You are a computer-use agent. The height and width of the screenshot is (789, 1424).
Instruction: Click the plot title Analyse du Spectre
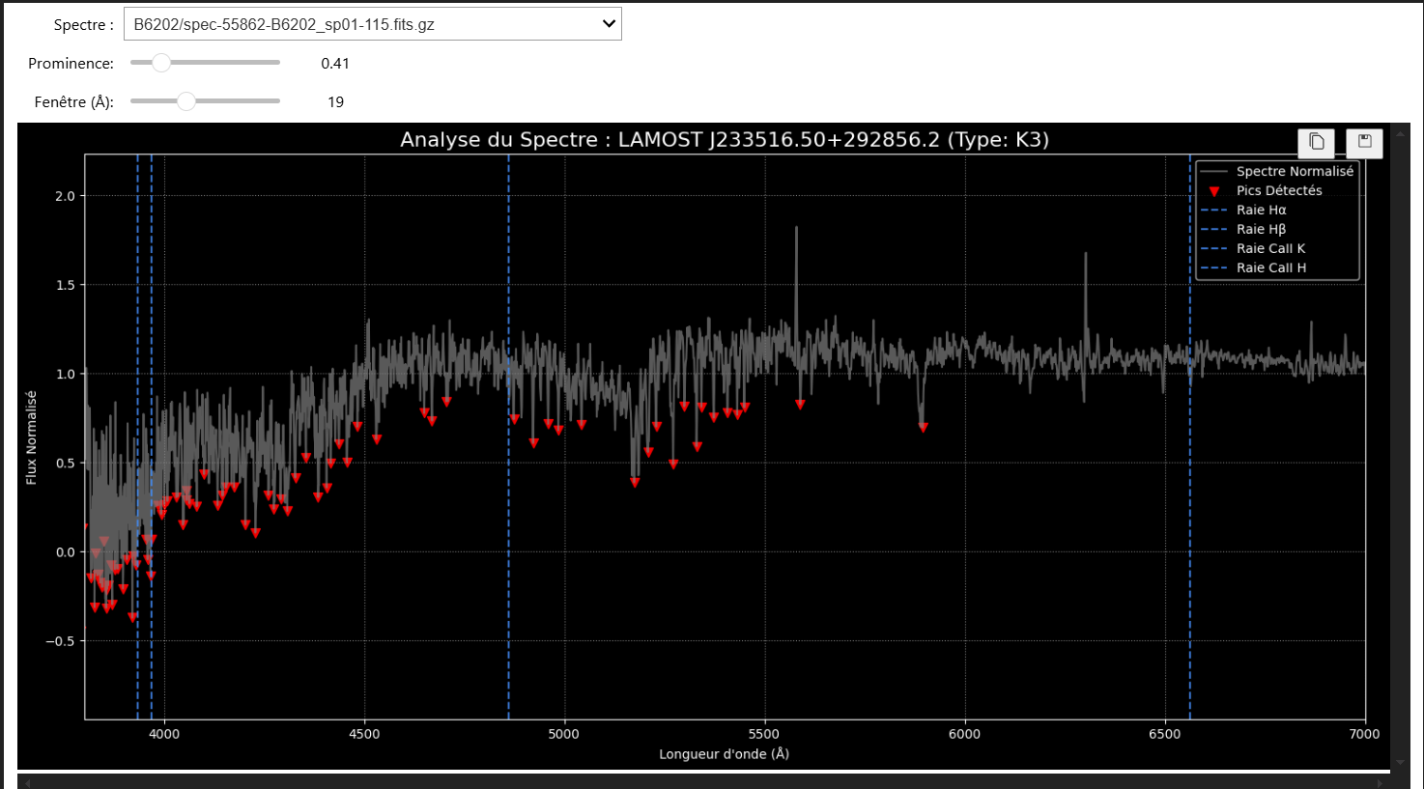(x=724, y=139)
